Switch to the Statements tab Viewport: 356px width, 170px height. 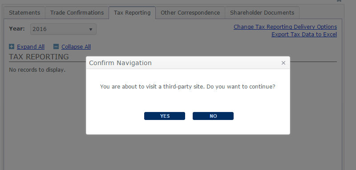24,13
